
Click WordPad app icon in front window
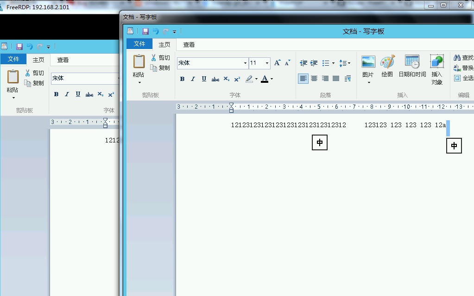pyautogui.click(x=130, y=31)
